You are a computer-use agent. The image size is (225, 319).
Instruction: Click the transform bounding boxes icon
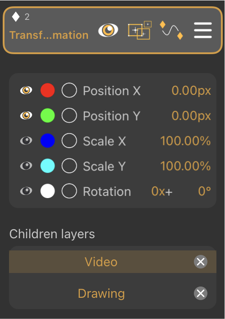point(140,30)
